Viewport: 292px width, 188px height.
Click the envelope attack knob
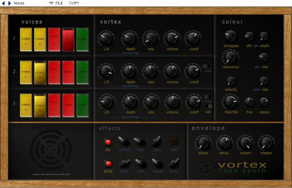pyautogui.click(x=203, y=143)
